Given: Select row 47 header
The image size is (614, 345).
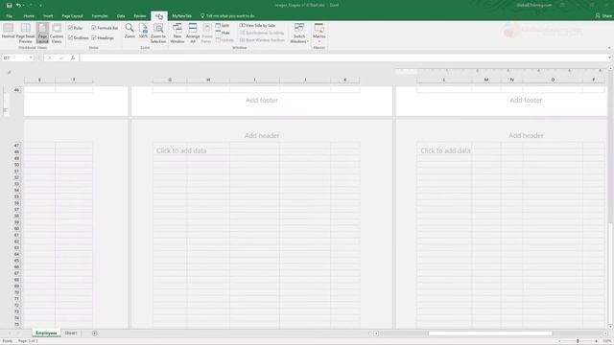Looking at the screenshot, I should [x=16, y=146].
